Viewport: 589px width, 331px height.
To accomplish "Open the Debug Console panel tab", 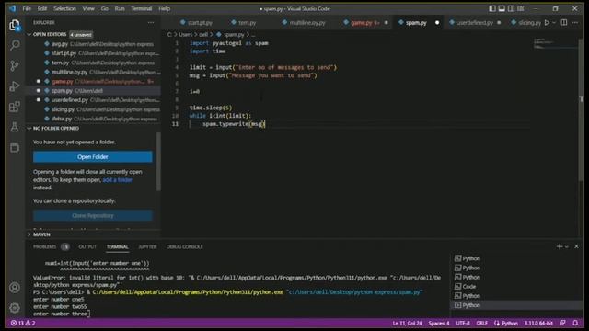I will tap(184, 247).
